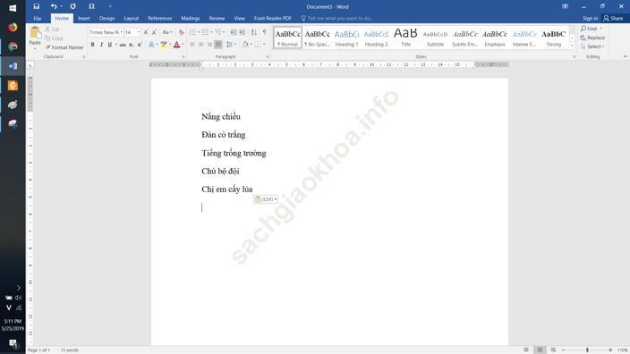Switch to the Design tab

pos(106,19)
